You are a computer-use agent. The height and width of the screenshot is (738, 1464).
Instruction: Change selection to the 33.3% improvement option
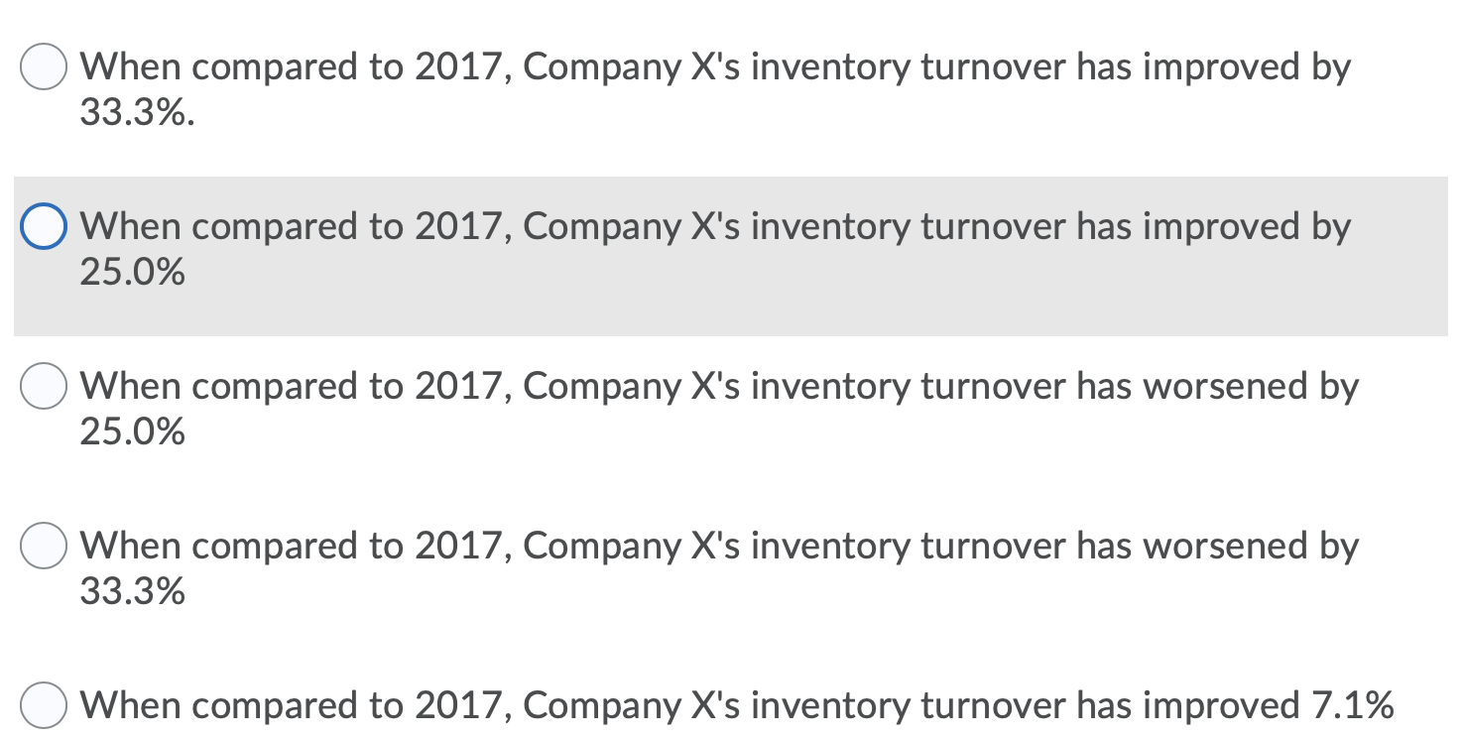44,66
